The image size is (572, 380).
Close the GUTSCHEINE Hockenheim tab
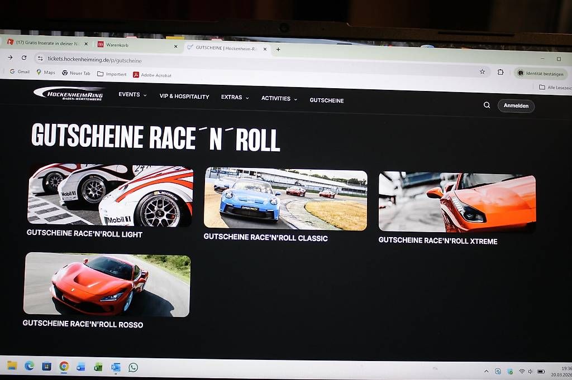(265, 49)
